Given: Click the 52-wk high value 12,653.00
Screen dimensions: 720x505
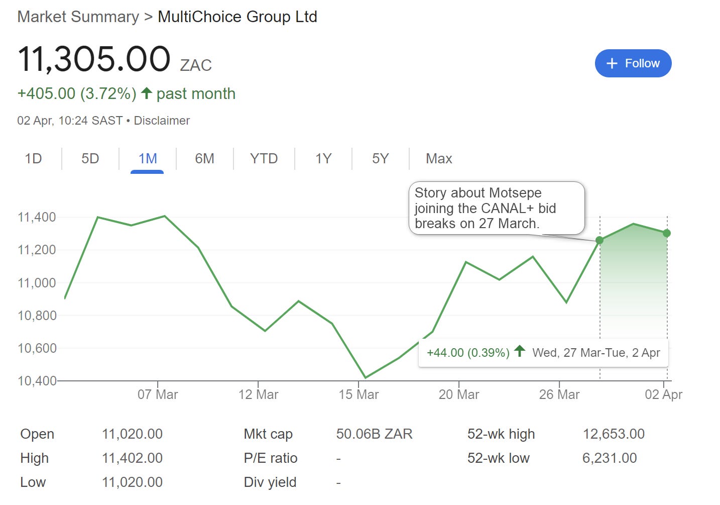Looking at the screenshot, I should (x=614, y=434).
